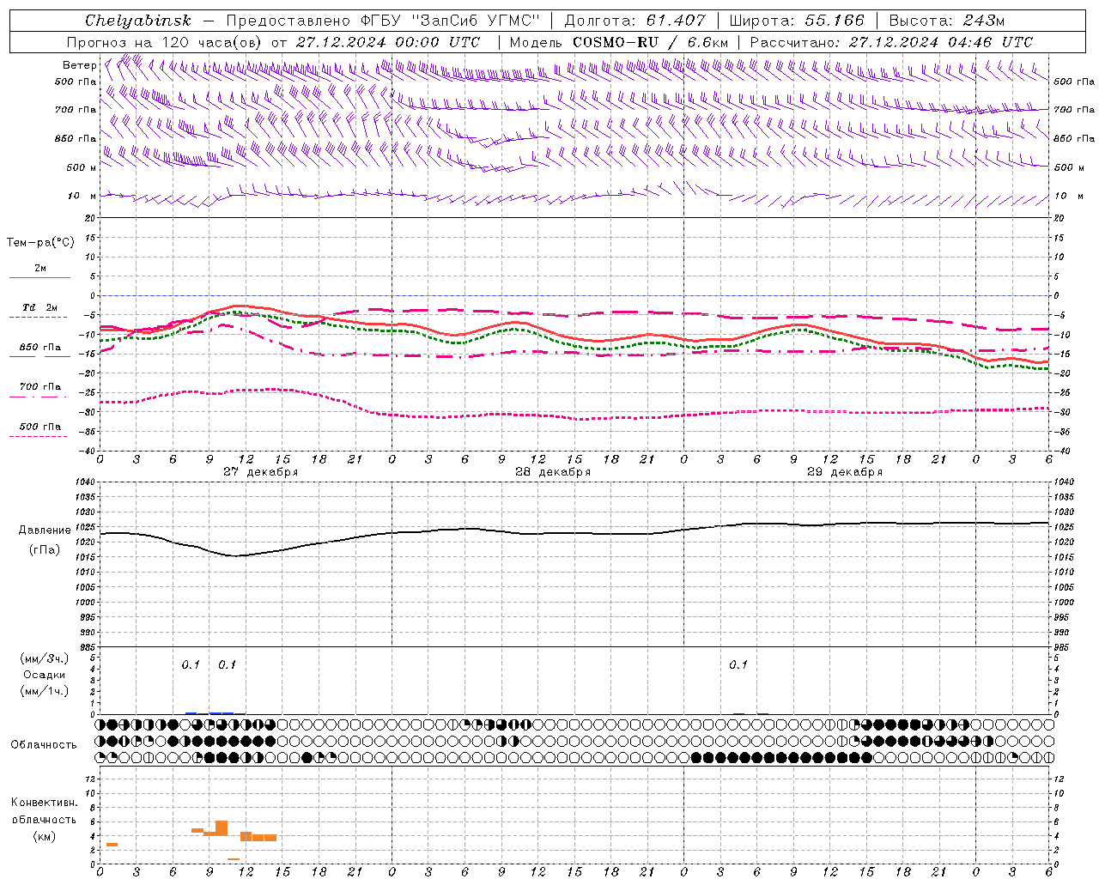The height and width of the screenshot is (879, 1099).
Task: Click the 'Td 2м' dew point legend label
Action: click(39, 307)
